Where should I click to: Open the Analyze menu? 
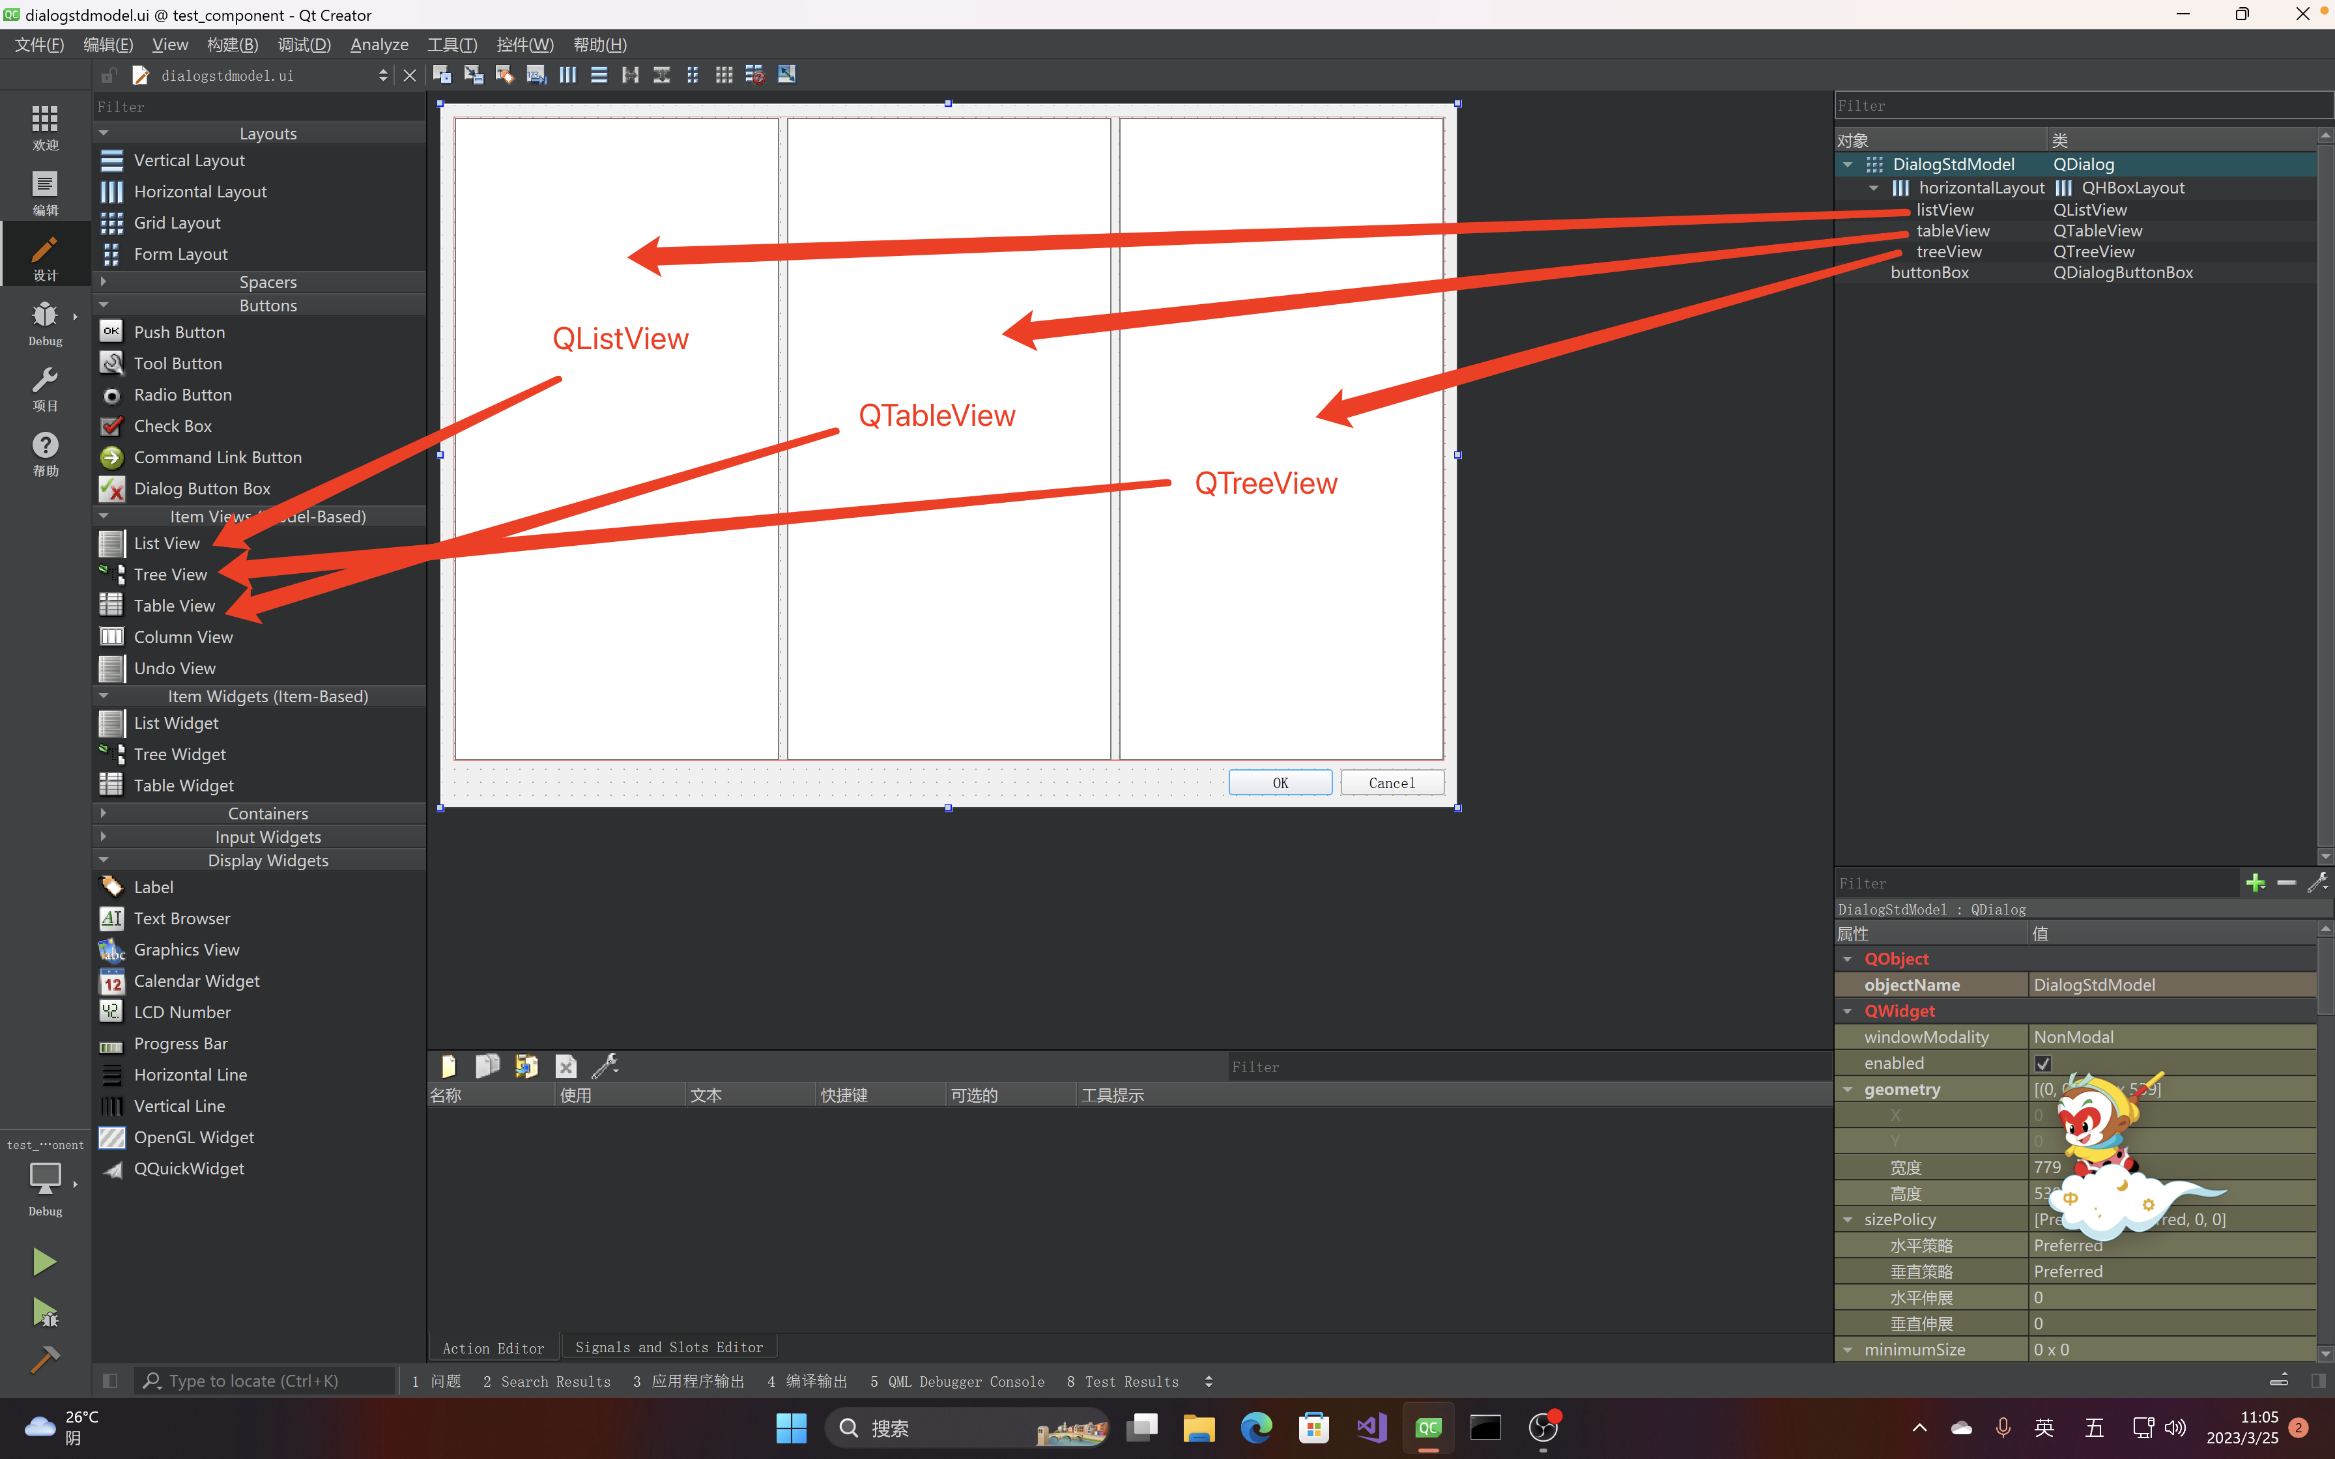coord(379,44)
